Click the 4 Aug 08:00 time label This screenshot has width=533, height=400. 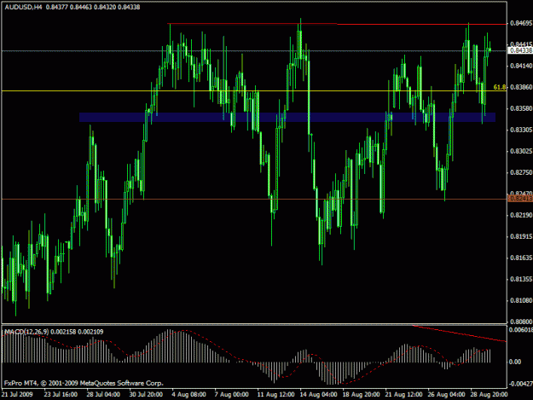[188, 395]
